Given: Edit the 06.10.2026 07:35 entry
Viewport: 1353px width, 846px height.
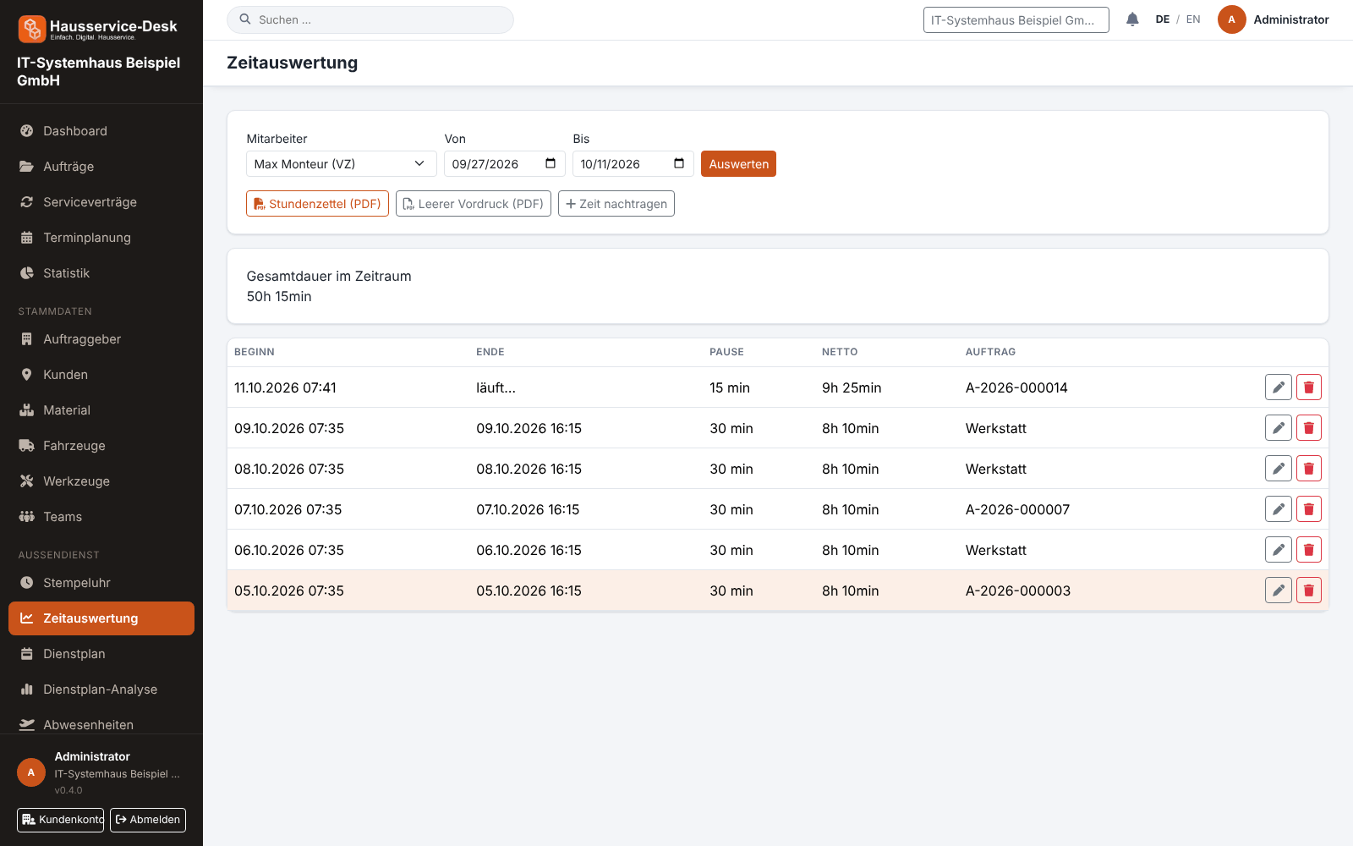Looking at the screenshot, I should click(x=1279, y=550).
